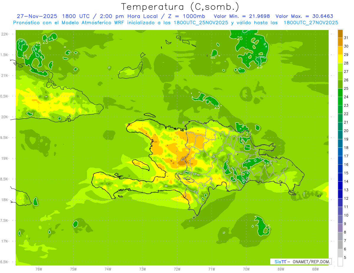Click the "72W" longitude axis label
The image size is (354, 273).
click(x=177, y=269)
